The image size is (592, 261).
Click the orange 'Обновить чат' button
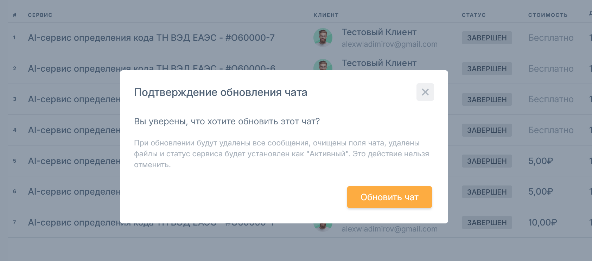pos(389,197)
